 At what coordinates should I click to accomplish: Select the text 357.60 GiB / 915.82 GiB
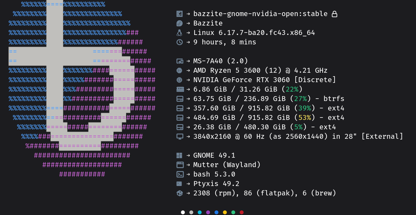click(242, 108)
